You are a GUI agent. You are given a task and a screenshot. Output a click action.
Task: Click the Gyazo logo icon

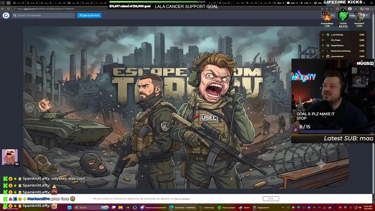coord(6,15)
